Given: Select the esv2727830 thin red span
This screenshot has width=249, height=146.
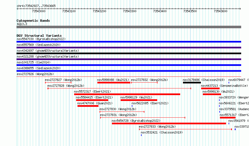Looking at the screenshot, I should [122, 112].
